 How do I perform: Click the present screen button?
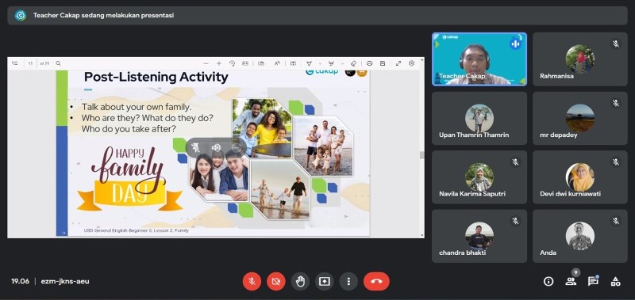(x=325, y=282)
